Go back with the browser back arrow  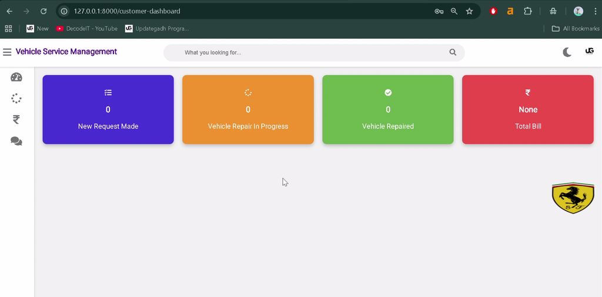point(9,11)
